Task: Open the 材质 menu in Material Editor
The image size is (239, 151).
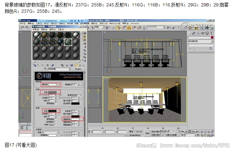Action: point(36,29)
